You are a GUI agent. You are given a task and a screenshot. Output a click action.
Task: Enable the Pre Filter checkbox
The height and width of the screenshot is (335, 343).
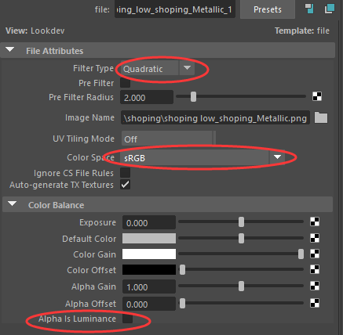[125, 83]
